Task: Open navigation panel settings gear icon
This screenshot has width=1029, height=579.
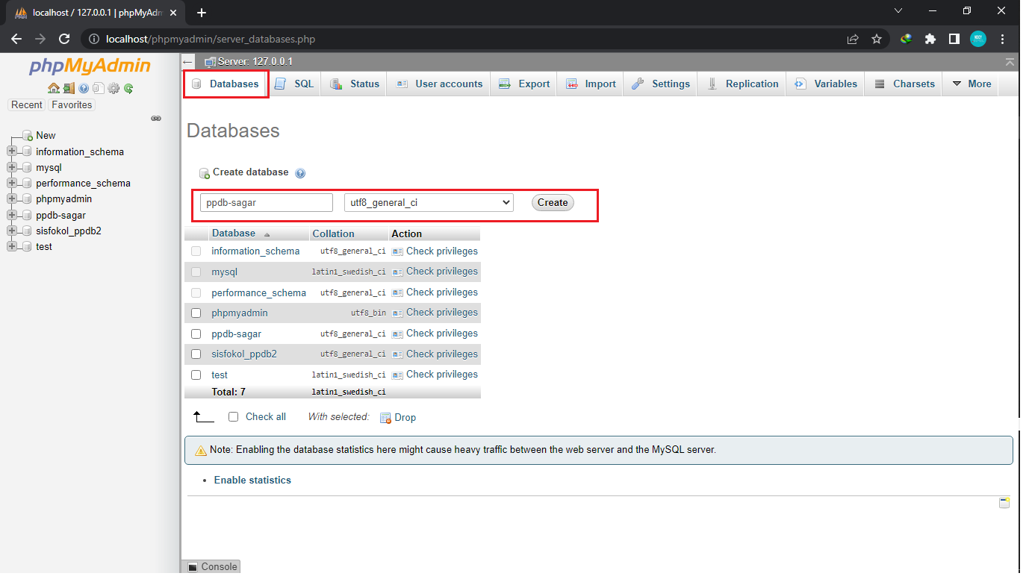Action: coord(114,88)
